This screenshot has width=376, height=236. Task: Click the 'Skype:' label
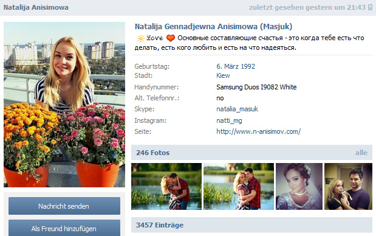click(144, 109)
